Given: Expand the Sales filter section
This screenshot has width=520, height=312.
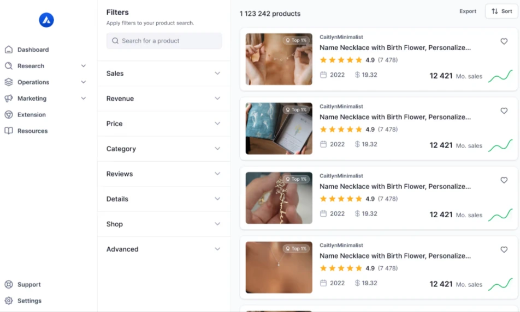Looking at the screenshot, I should pyautogui.click(x=164, y=74).
